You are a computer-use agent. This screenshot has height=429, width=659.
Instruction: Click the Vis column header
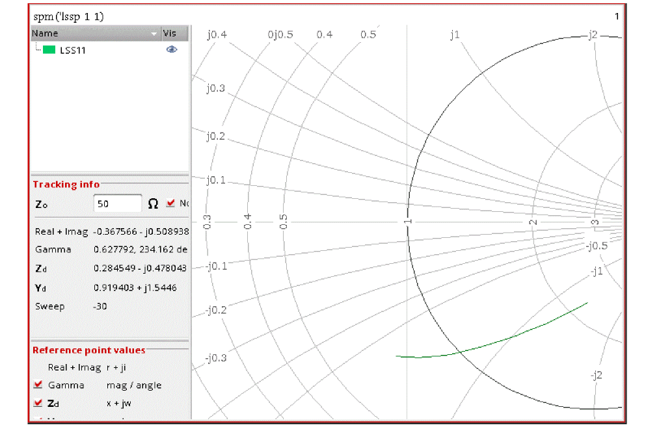click(170, 33)
